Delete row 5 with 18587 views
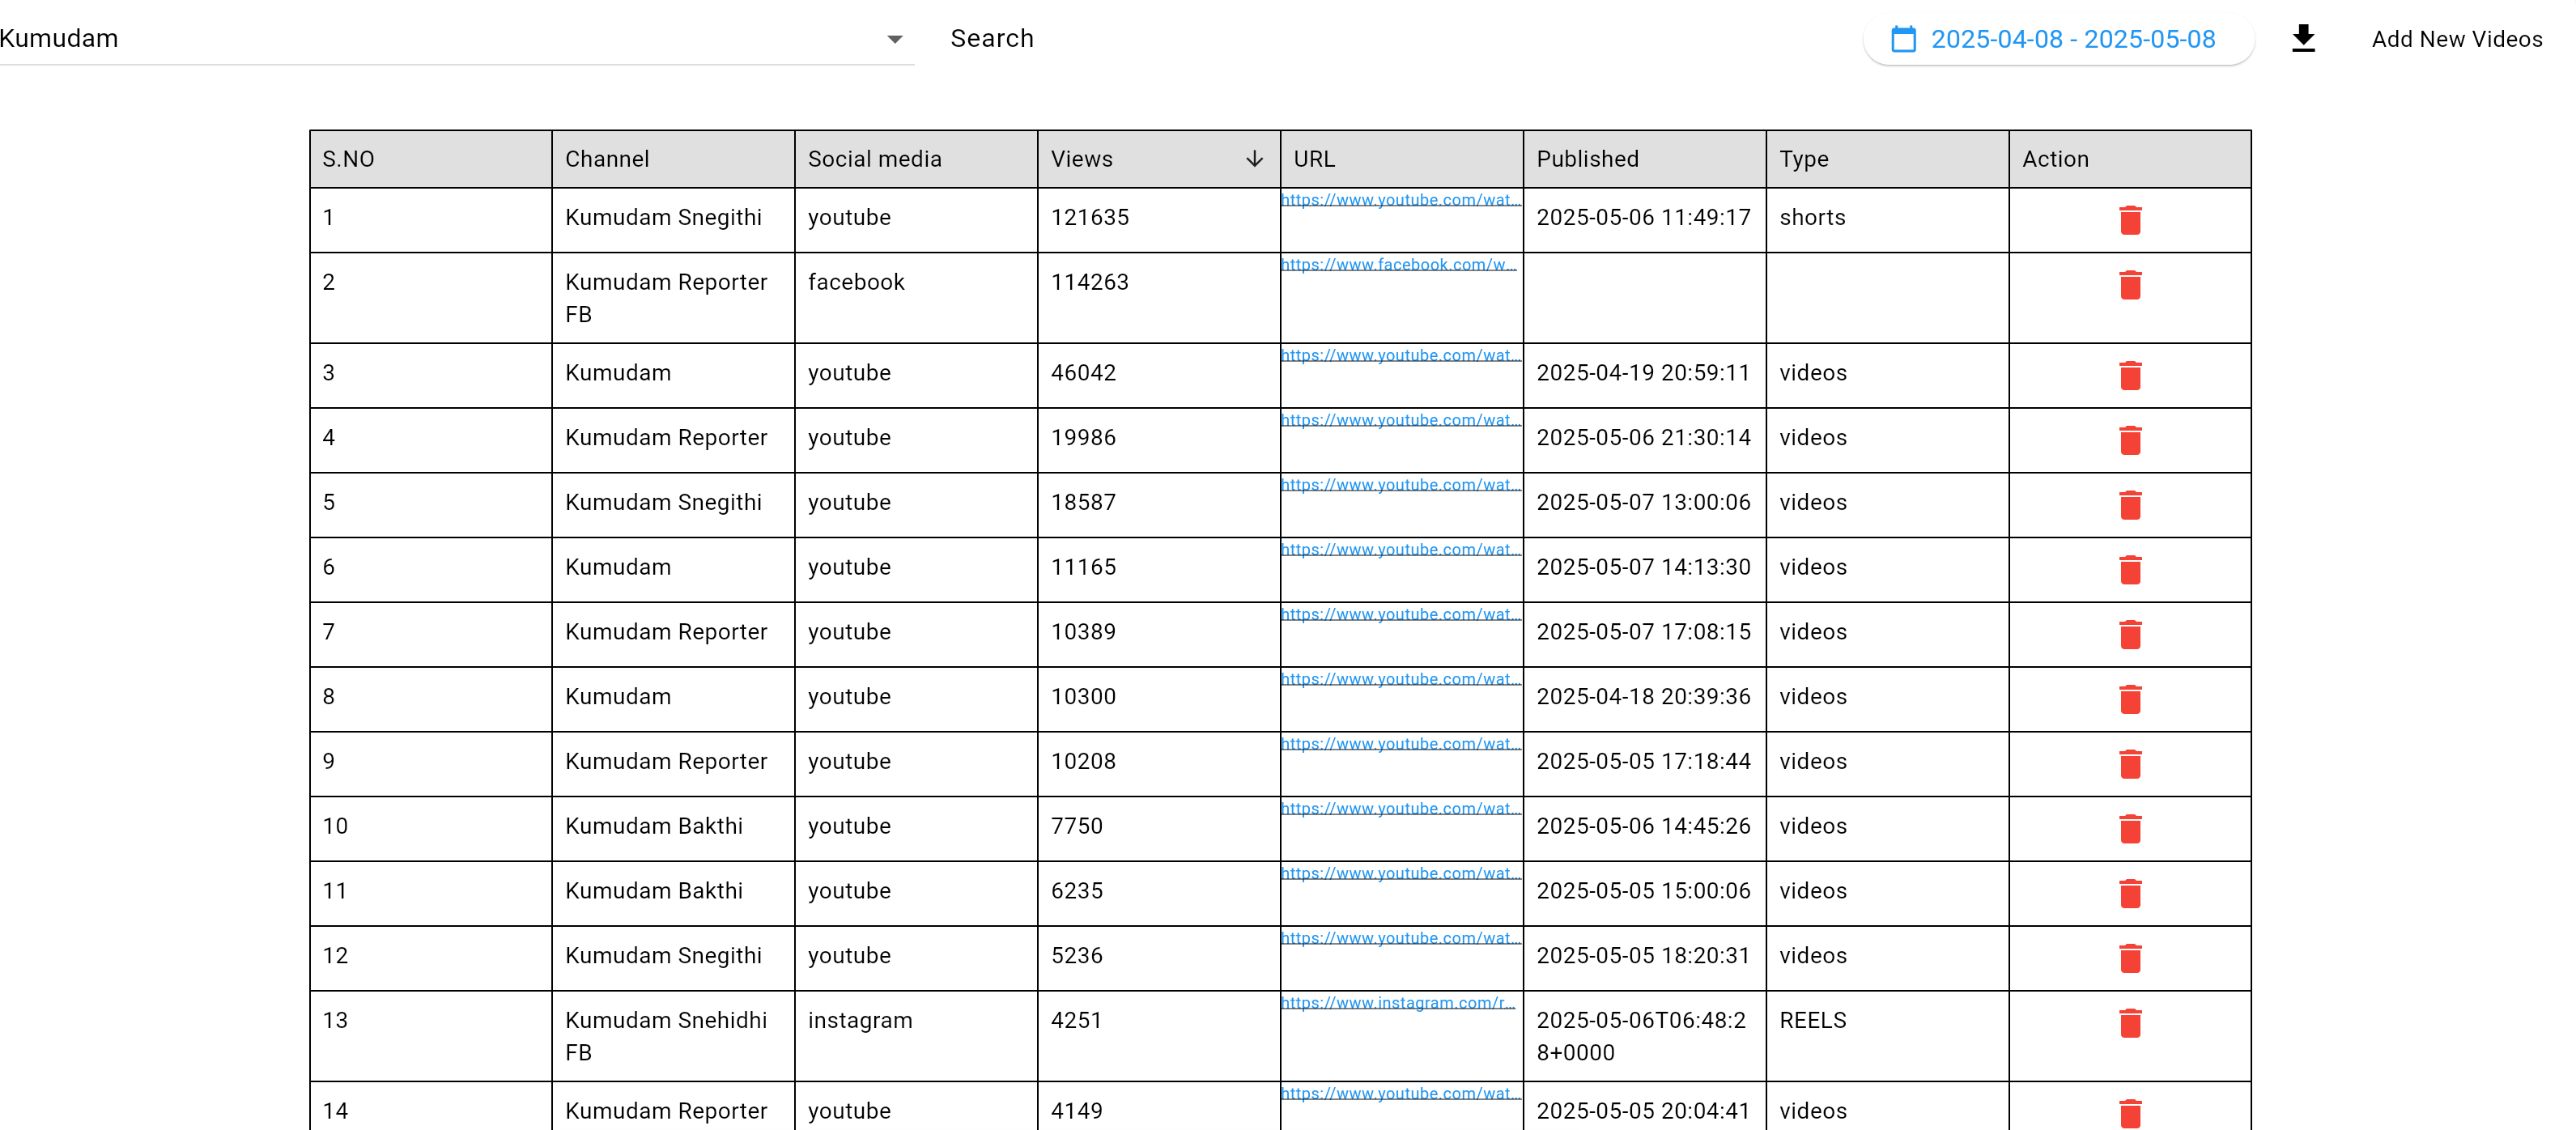 pos(2130,505)
